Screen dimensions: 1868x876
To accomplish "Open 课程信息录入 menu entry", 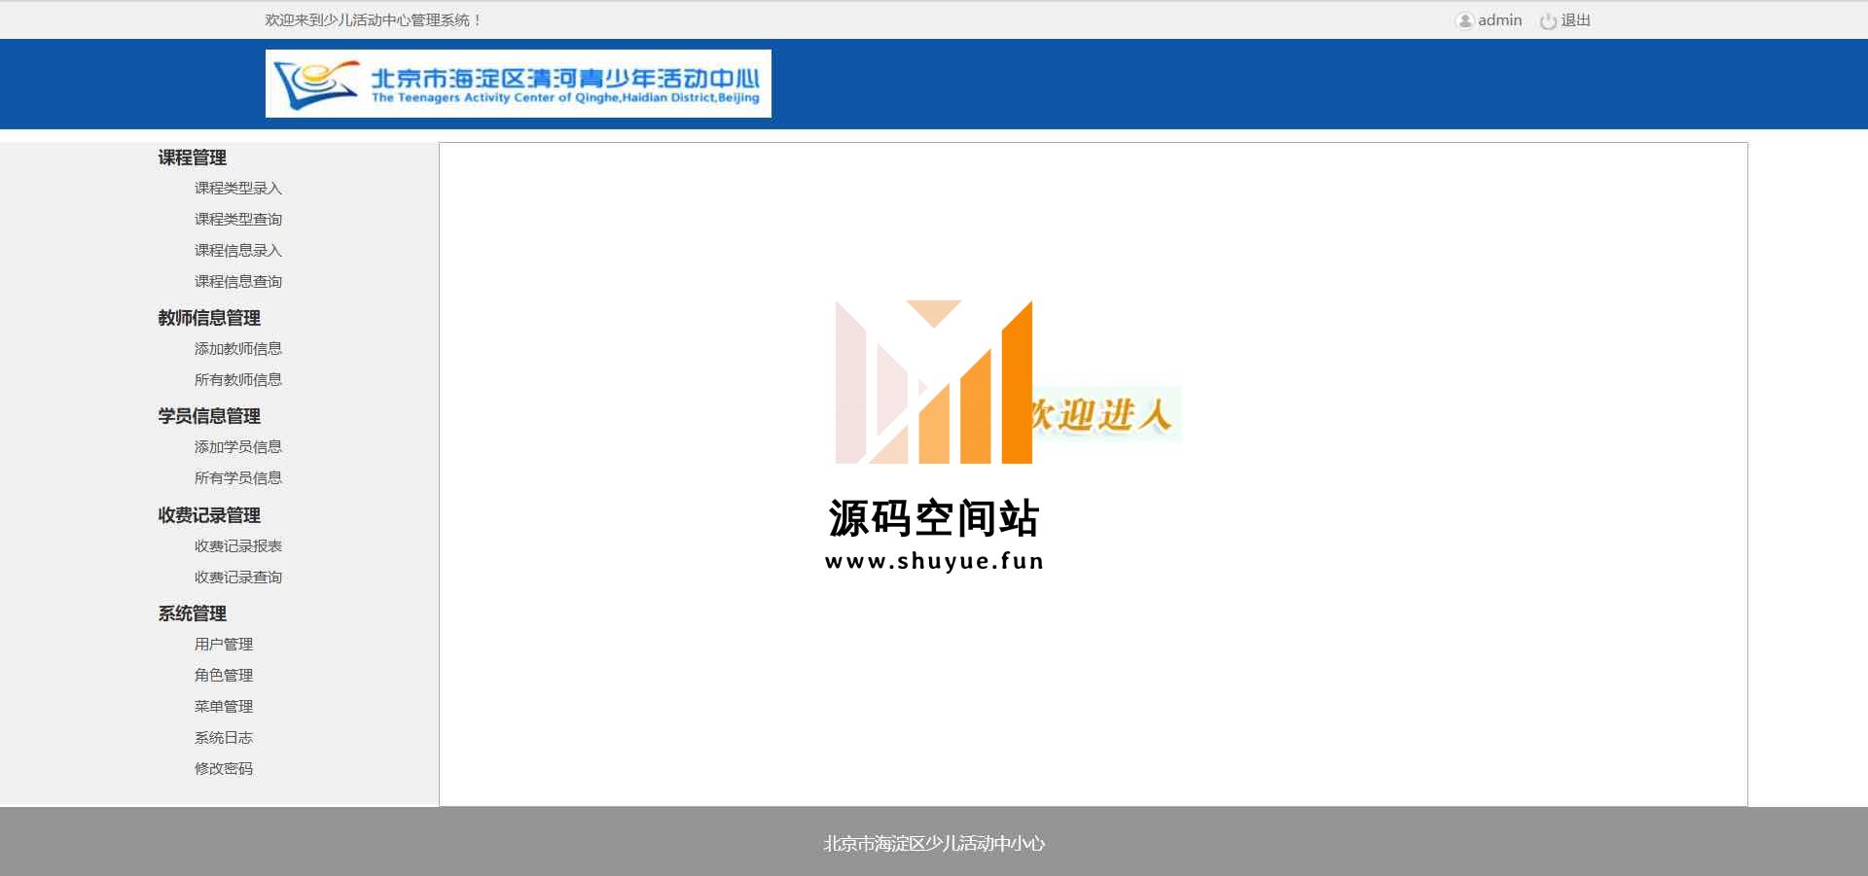I will [238, 251].
